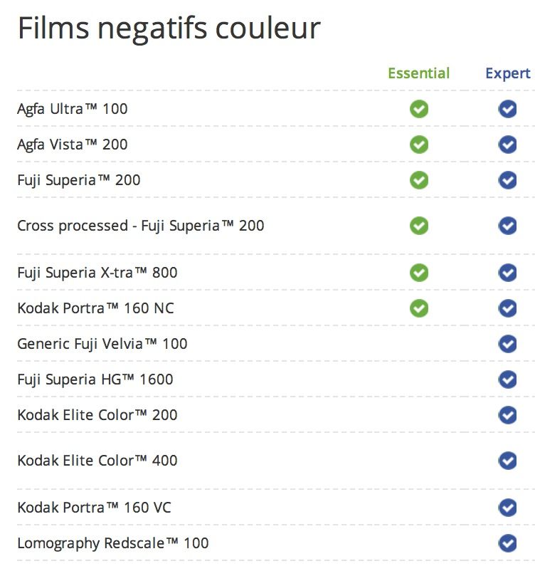Click blue Expert check for Fuji Superia HG 1600
This screenshot has width=535, height=571.
point(507,379)
